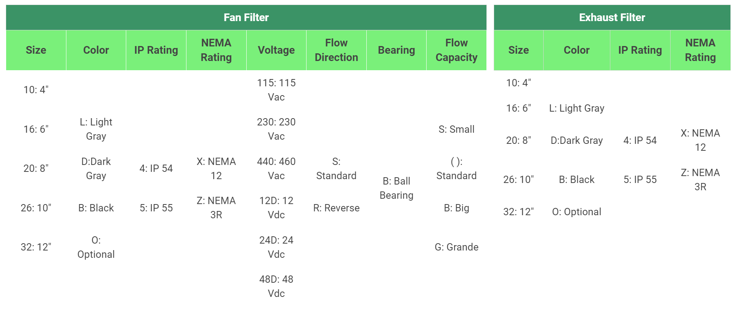Select the Fan Filter Size column header
The image size is (740, 323).
(36, 50)
